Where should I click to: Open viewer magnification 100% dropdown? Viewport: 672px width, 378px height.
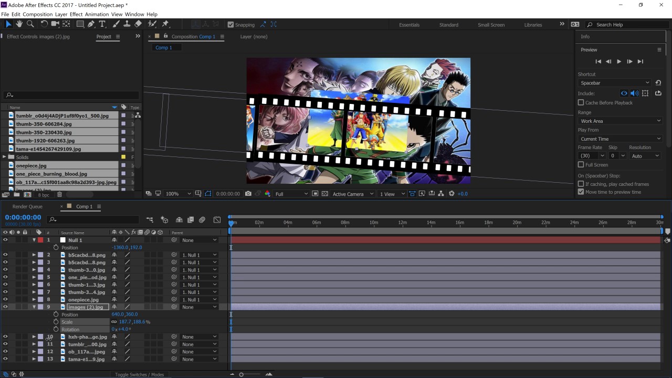coord(178,194)
